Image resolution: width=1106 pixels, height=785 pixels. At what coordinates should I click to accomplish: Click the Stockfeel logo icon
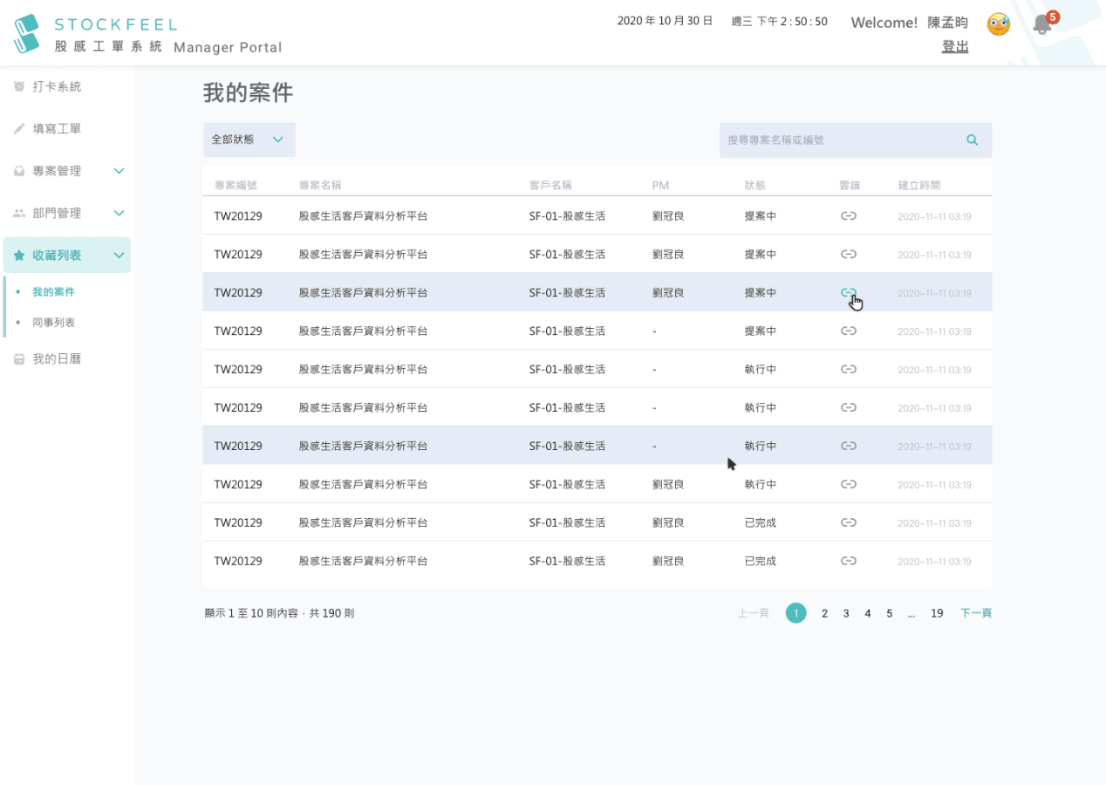tap(28, 33)
